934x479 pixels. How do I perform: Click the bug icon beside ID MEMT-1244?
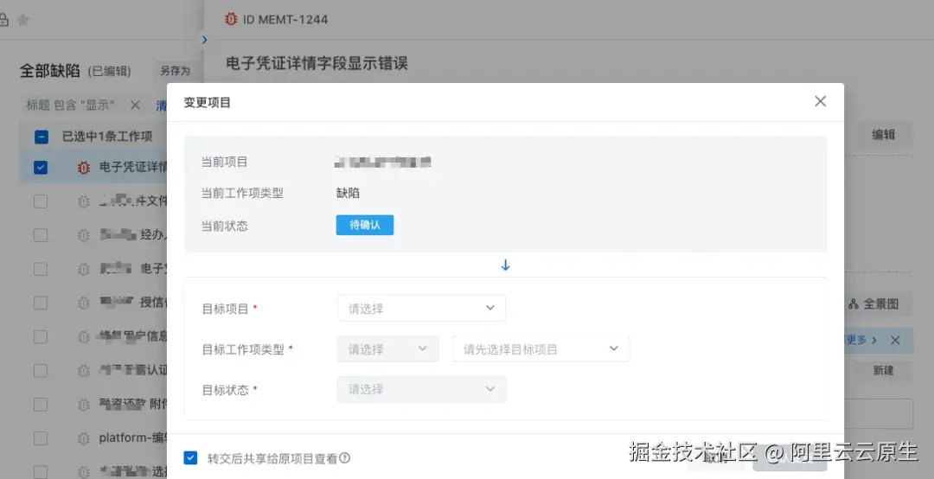point(231,19)
